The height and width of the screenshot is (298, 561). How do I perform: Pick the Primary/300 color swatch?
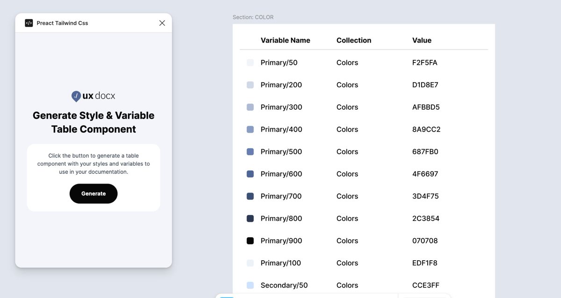250,107
